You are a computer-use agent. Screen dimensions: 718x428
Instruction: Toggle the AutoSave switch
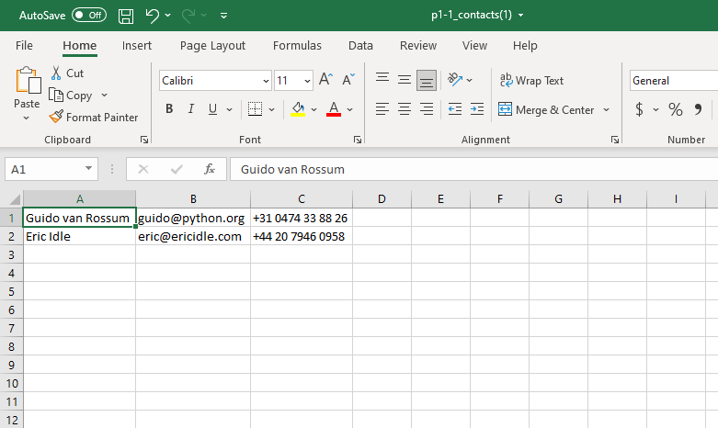click(x=89, y=15)
